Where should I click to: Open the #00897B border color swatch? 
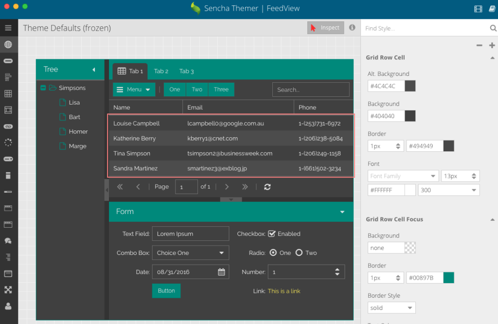pos(448,278)
